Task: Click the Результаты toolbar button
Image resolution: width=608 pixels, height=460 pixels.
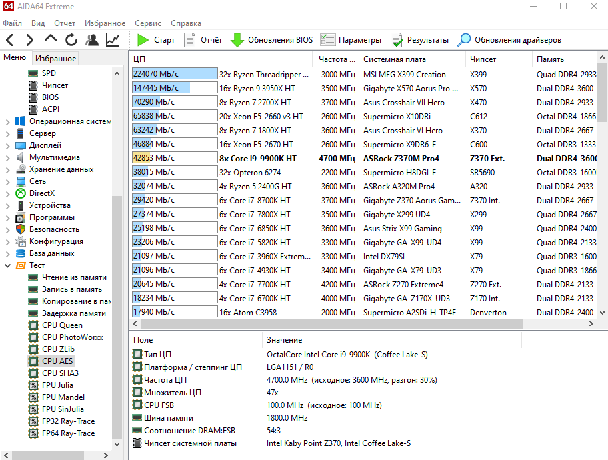Action: [419, 40]
